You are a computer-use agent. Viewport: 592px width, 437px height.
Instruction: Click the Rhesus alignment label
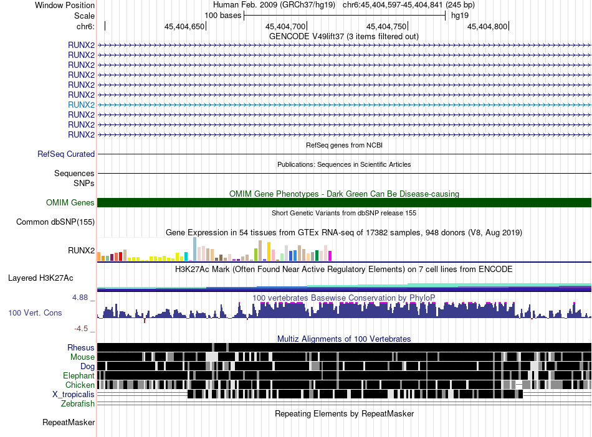[x=81, y=347]
